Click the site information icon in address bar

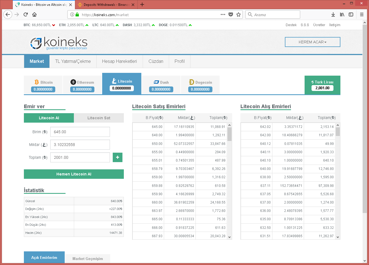[x=72, y=14]
